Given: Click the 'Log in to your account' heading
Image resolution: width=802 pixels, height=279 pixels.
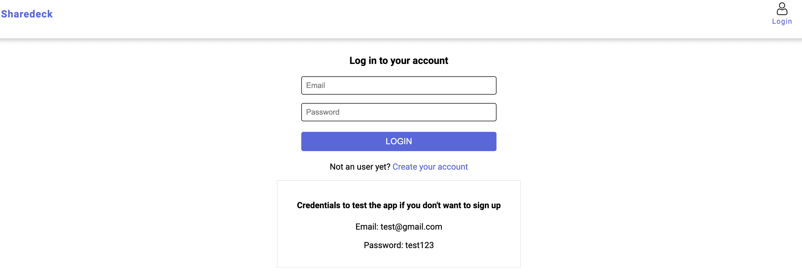Looking at the screenshot, I should (x=399, y=61).
